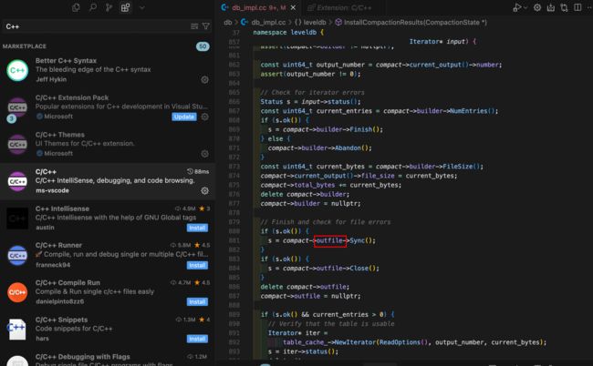Click NewIterator in table_cache_ line

tap(356, 342)
